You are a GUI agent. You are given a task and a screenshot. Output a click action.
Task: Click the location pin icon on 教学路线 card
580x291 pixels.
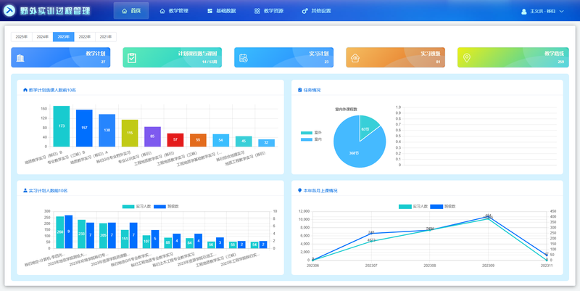point(467,58)
